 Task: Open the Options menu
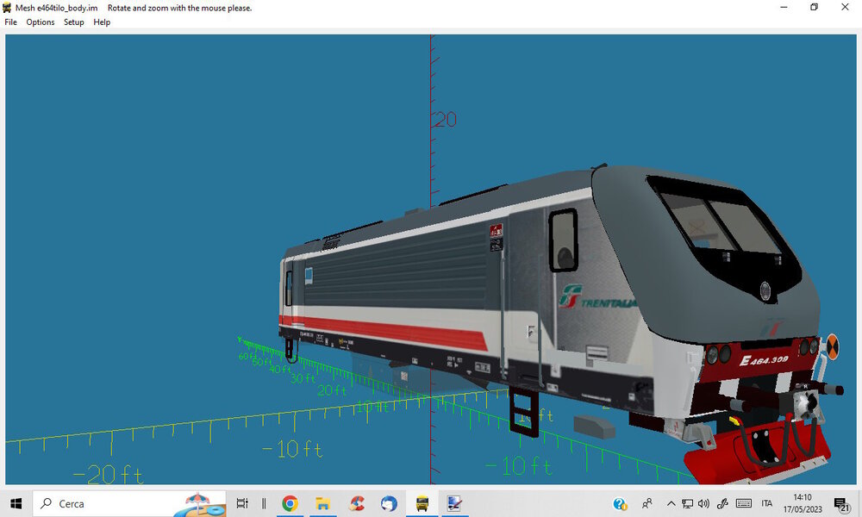[41, 22]
